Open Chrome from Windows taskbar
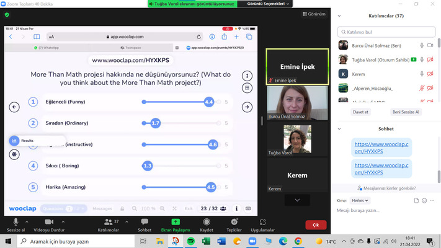441x248 pixels. pos(298,241)
